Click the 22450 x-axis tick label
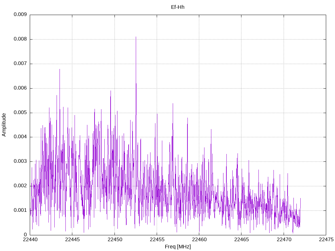 point(115,240)
